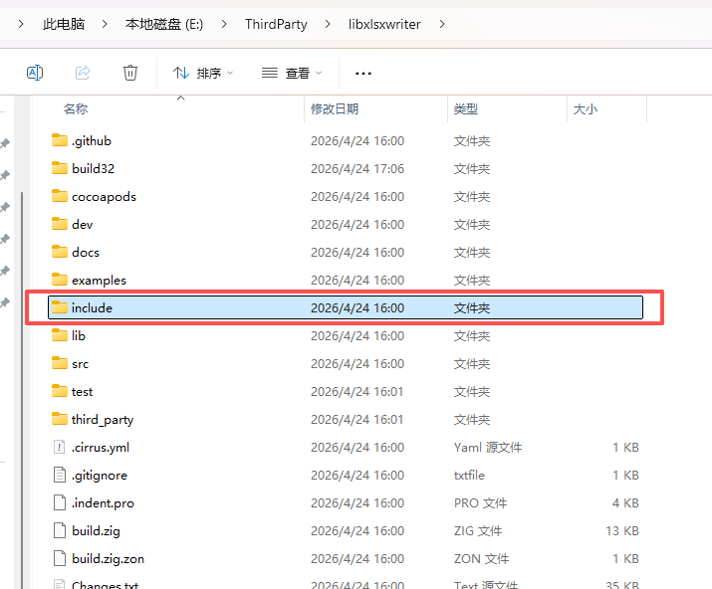The width and height of the screenshot is (712, 589).
Task: Select the Changes.txt file icon
Action: [x=60, y=584]
